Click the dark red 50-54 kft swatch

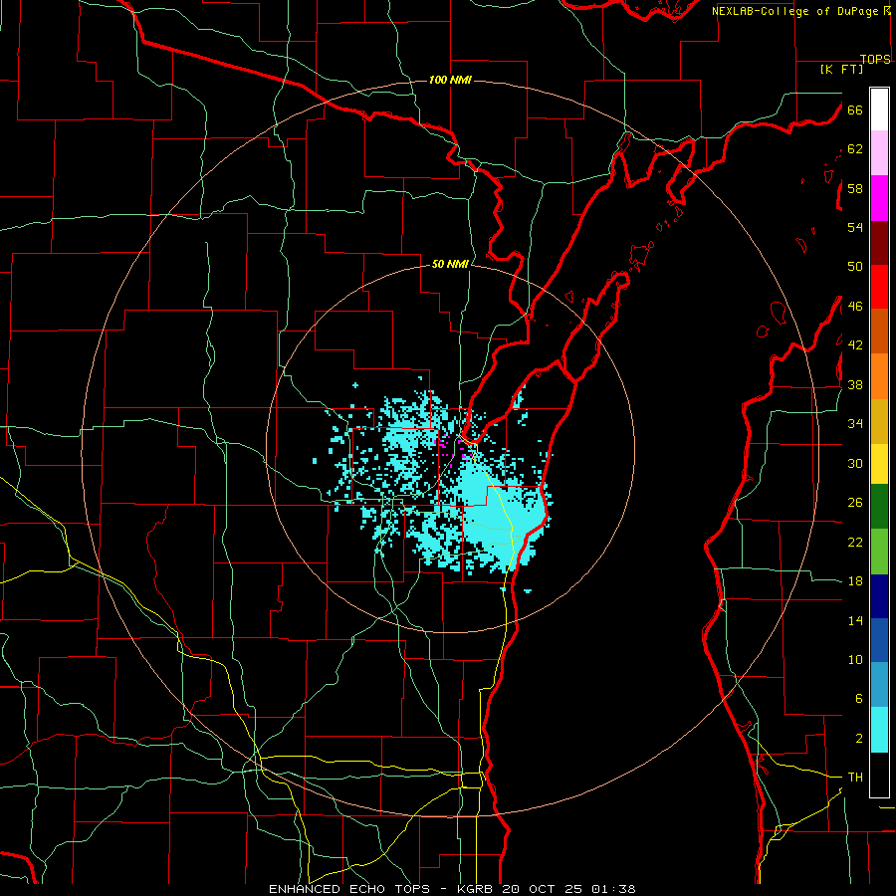pos(879,243)
